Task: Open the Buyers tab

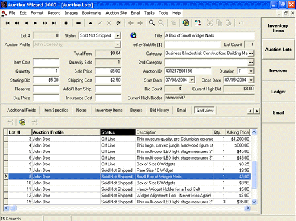Action: click(136, 110)
